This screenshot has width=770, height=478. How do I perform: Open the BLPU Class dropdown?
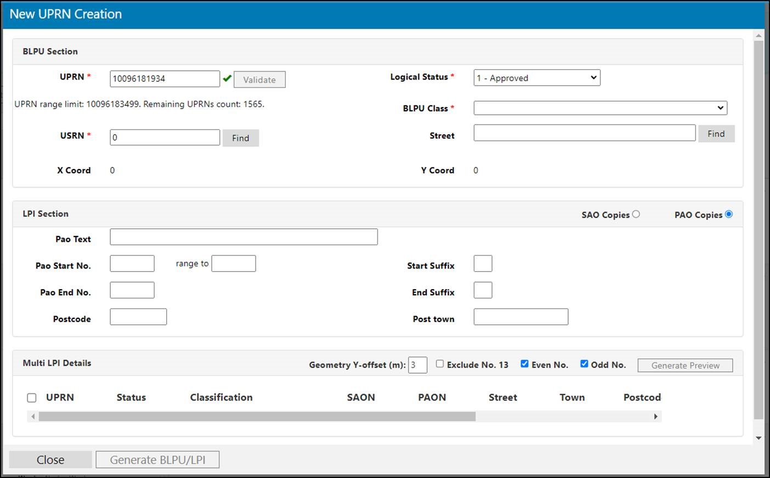tap(601, 108)
